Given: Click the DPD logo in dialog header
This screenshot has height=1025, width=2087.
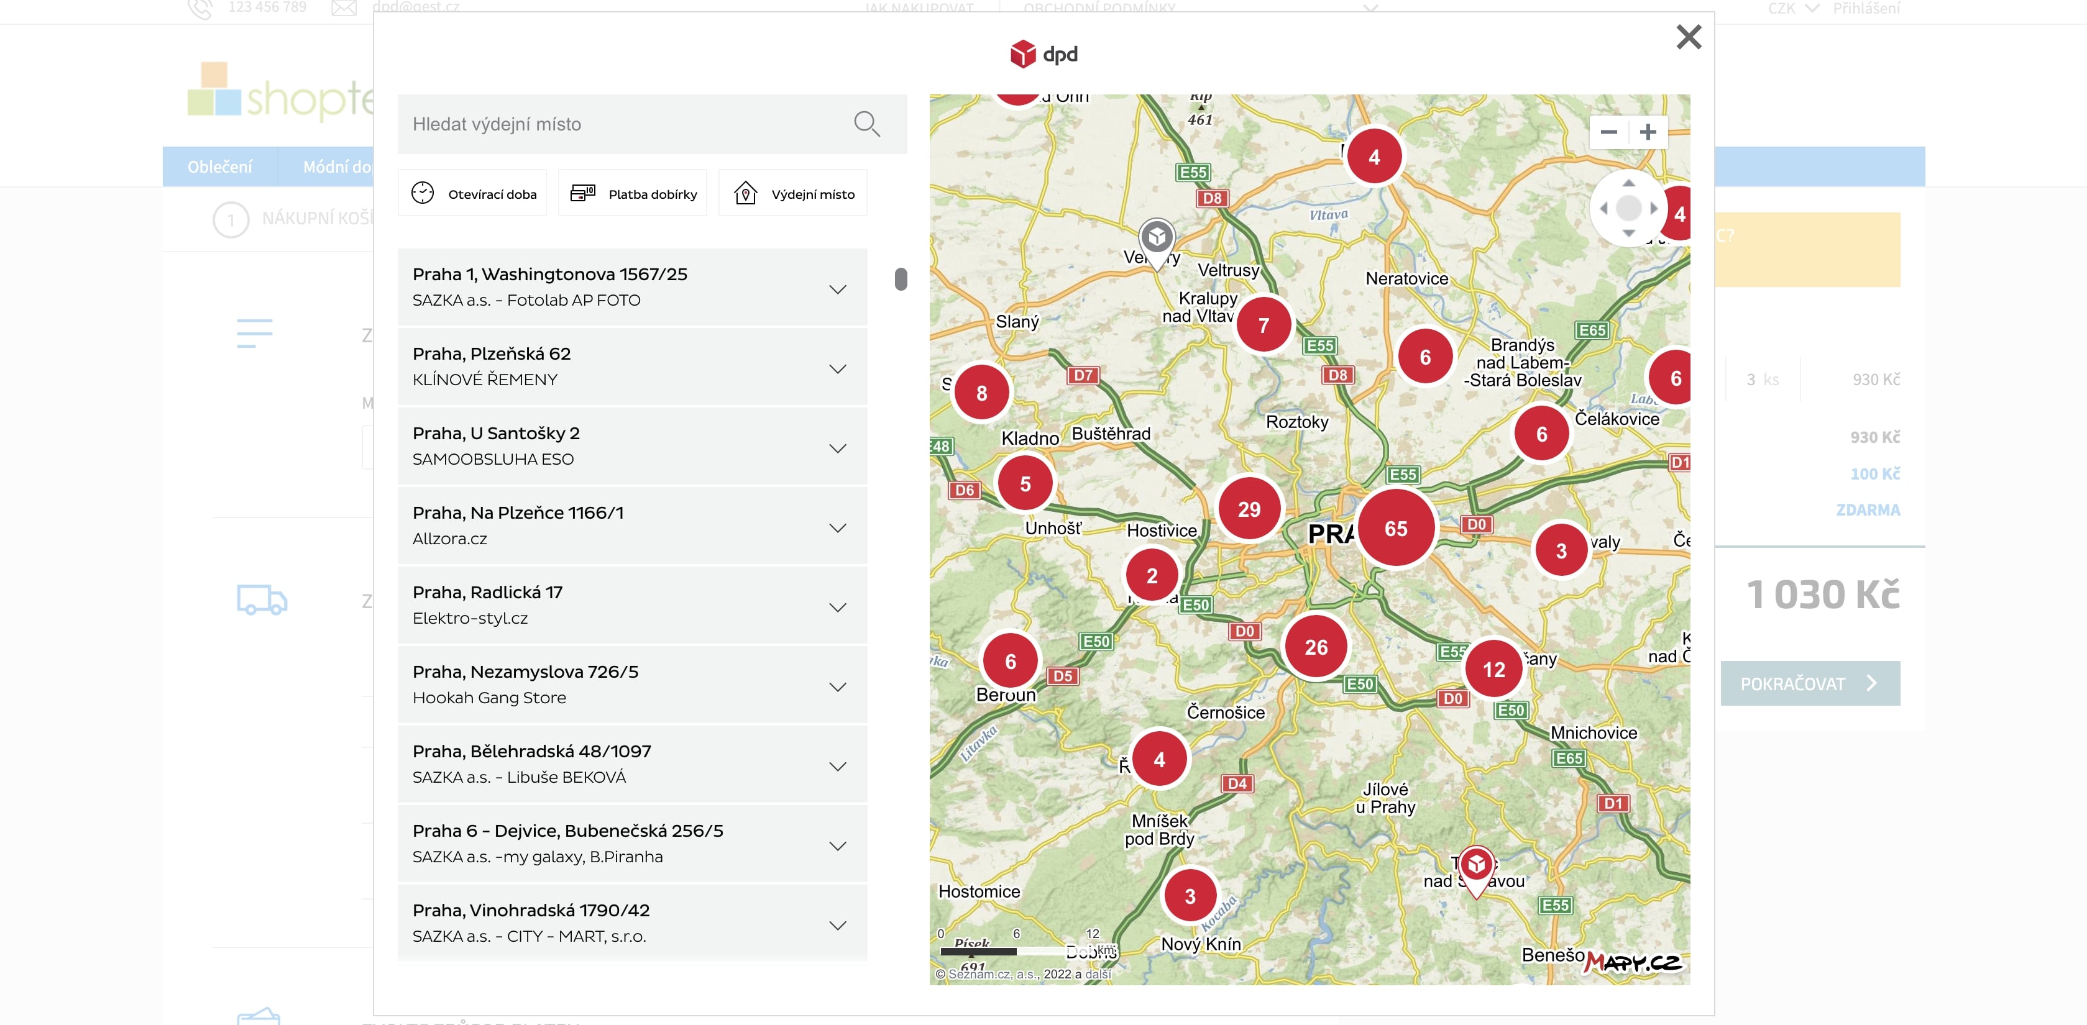Looking at the screenshot, I should pyautogui.click(x=1043, y=54).
